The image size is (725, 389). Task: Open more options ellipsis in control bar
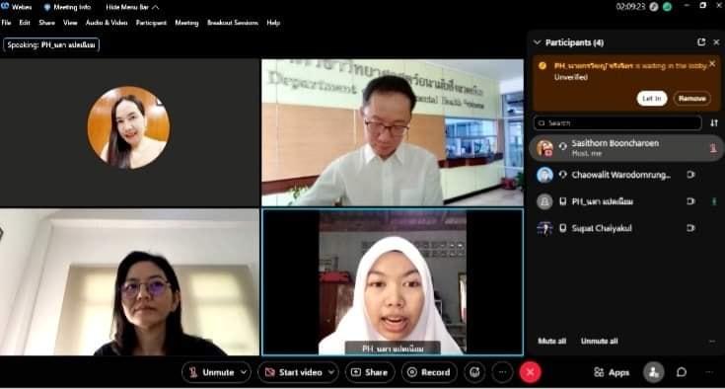pos(503,372)
